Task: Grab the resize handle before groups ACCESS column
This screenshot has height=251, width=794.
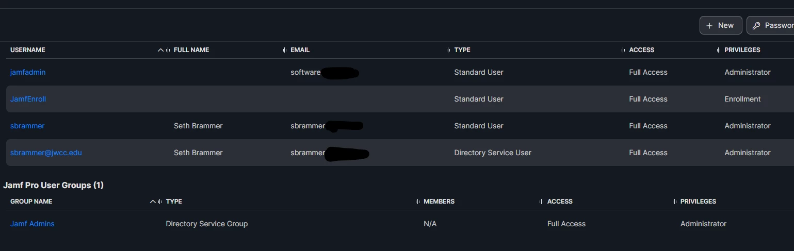Action: [x=541, y=202]
